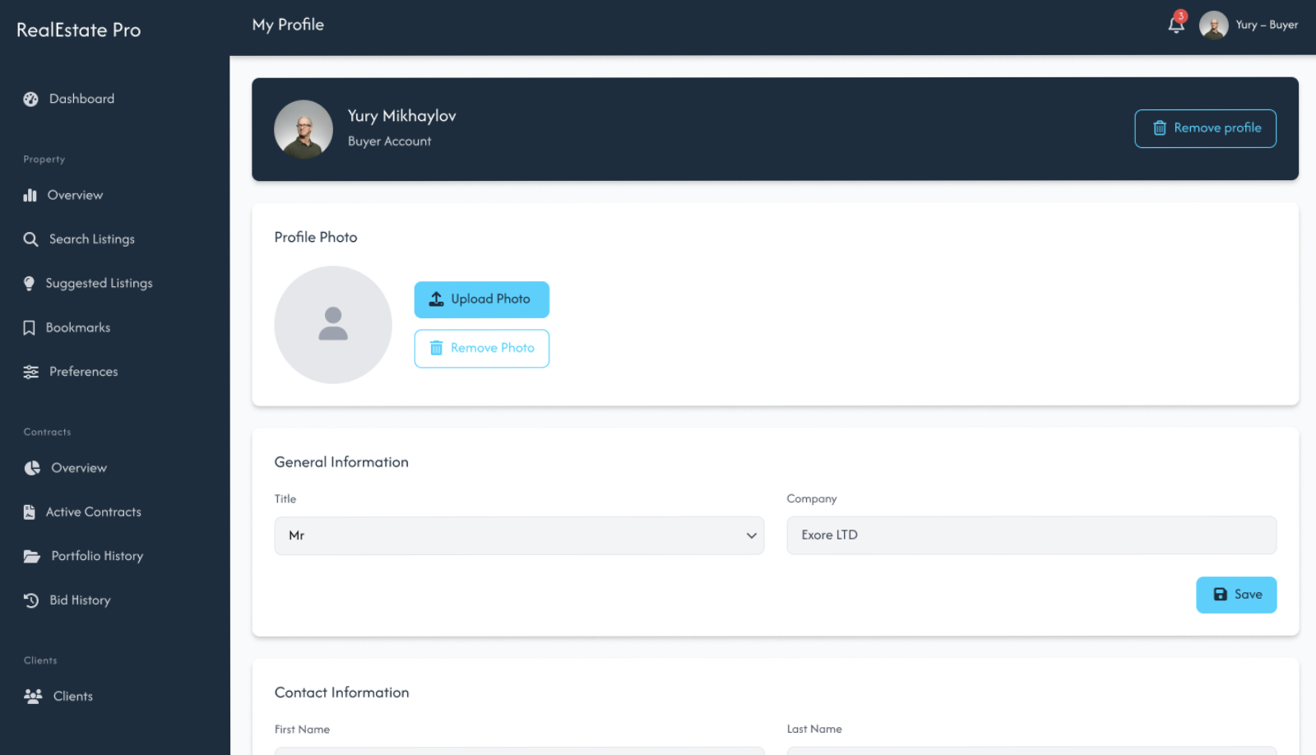Click the Clients group icon
This screenshot has height=755, width=1316.
tap(33, 696)
